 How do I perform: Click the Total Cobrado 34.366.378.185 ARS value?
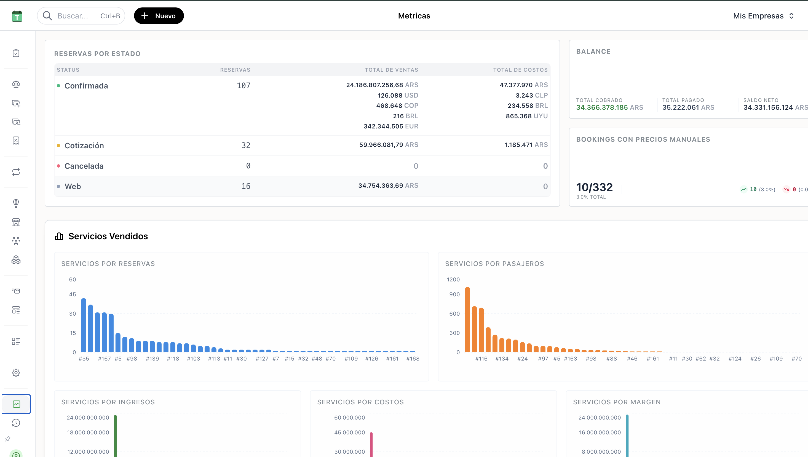[x=609, y=107]
